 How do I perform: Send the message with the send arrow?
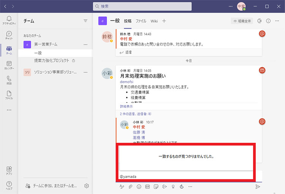[258, 186]
